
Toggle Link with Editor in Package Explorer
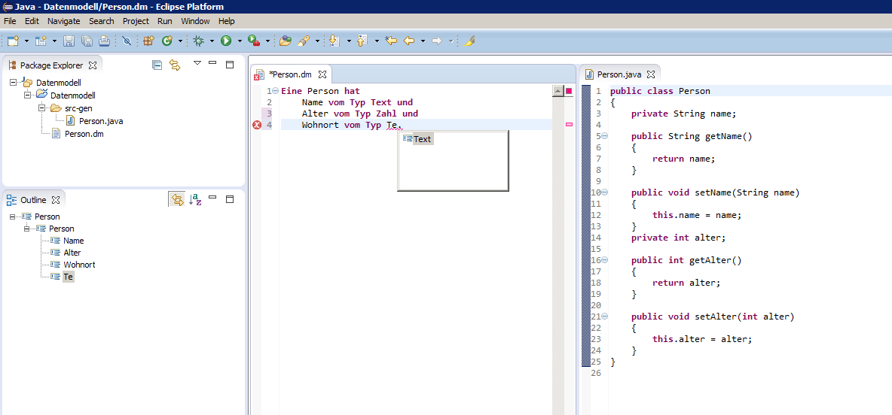tap(175, 65)
